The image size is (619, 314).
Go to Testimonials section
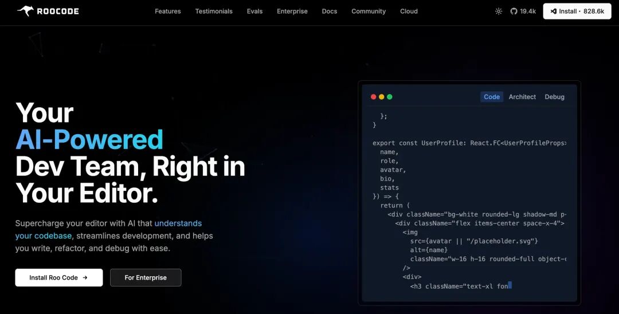coord(214,11)
